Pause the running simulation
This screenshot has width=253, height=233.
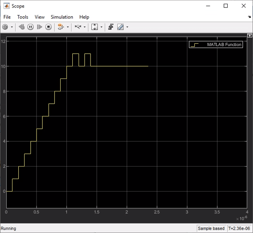30,27
